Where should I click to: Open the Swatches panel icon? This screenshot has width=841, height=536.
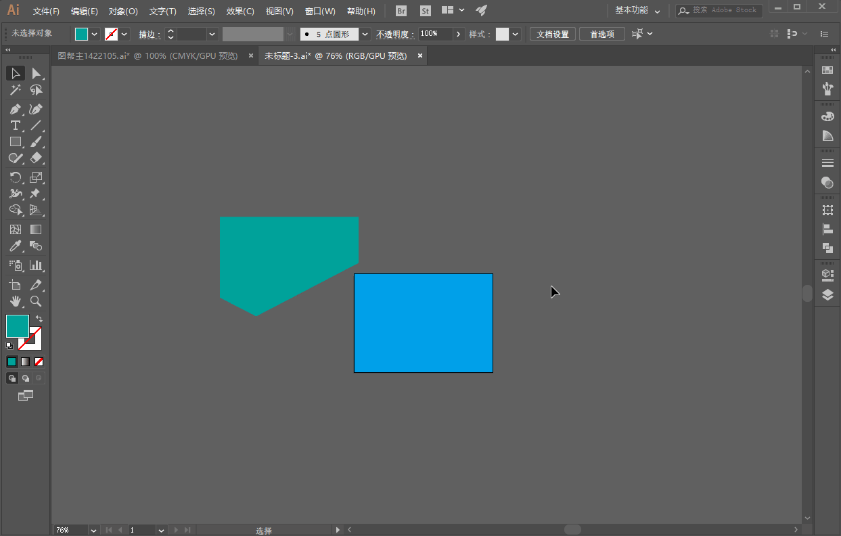coord(827,70)
